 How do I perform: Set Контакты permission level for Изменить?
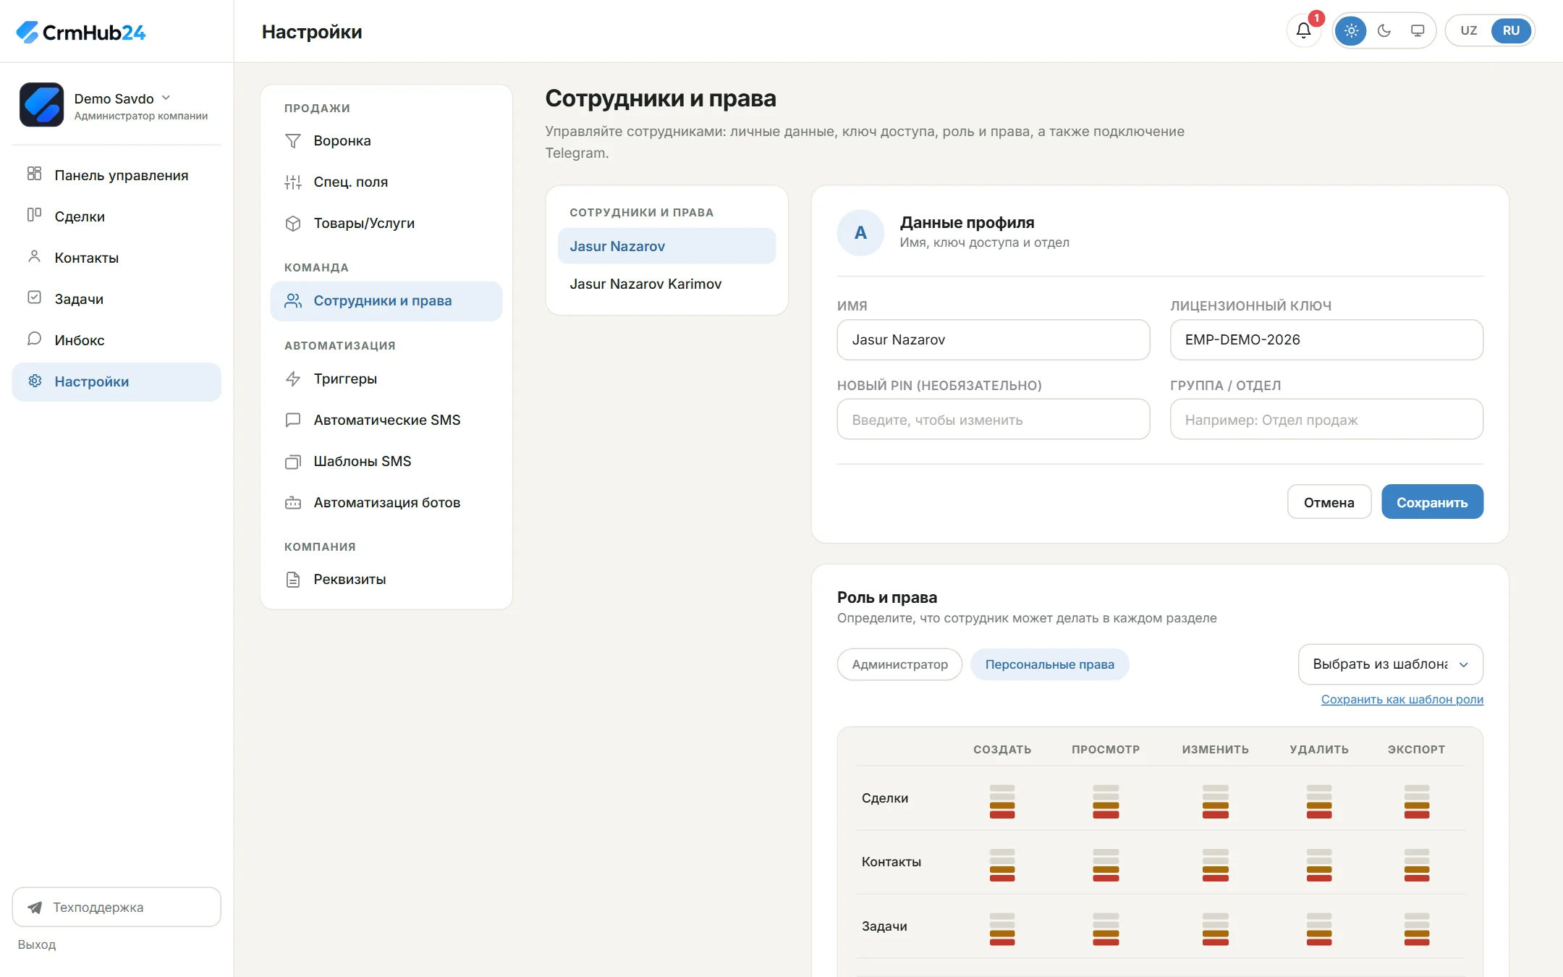point(1216,865)
